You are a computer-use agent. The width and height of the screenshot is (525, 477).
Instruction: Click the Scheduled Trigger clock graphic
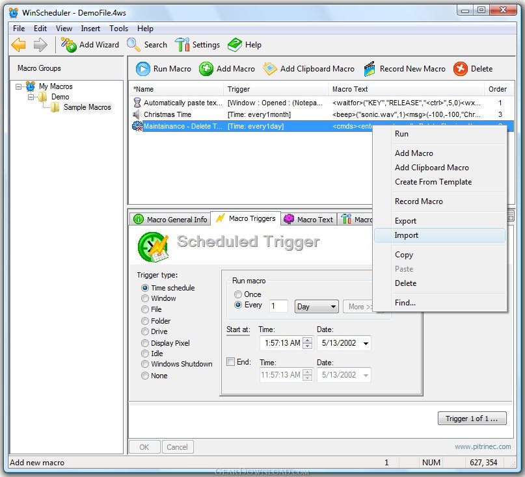coord(154,247)
